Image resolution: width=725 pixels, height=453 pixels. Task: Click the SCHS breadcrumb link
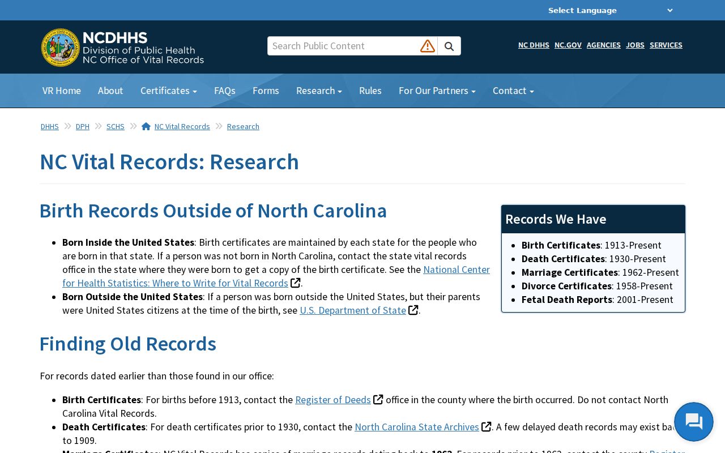[x=116, y=126]
